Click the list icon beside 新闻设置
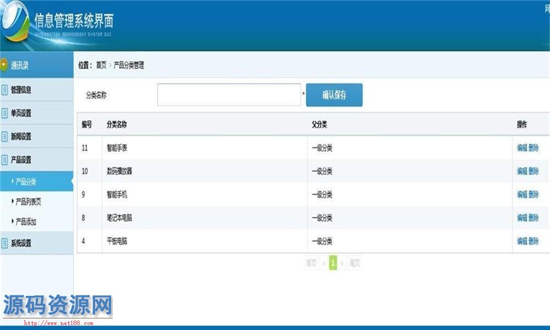 pyautogui.click(x=4, y=136)
